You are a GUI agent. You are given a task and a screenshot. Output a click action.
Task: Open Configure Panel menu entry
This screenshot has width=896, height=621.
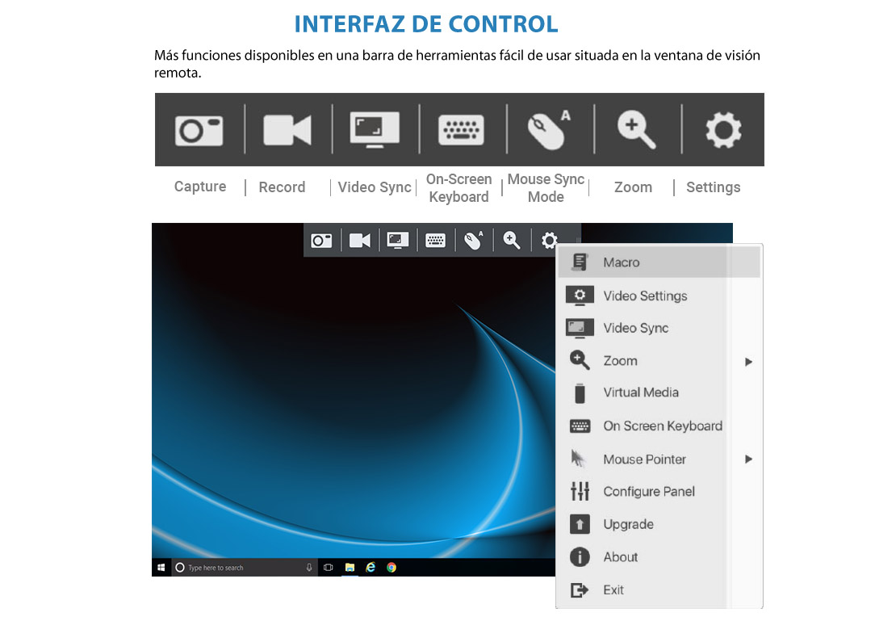(x=648, y=492)
